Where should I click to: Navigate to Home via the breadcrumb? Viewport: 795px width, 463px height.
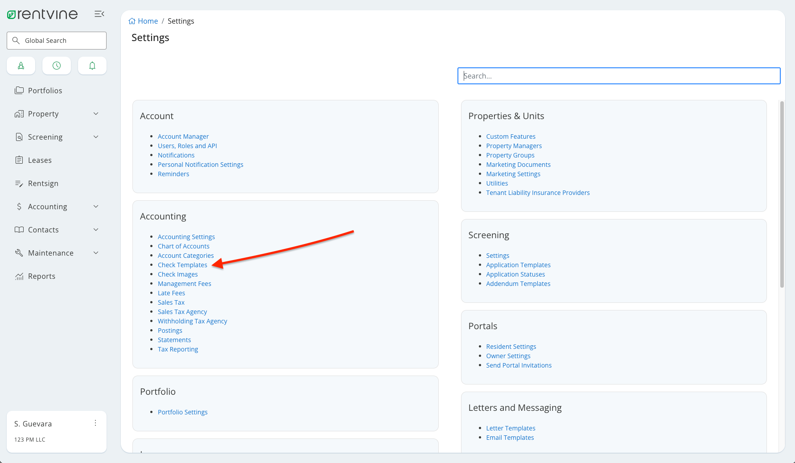[147, 21]
